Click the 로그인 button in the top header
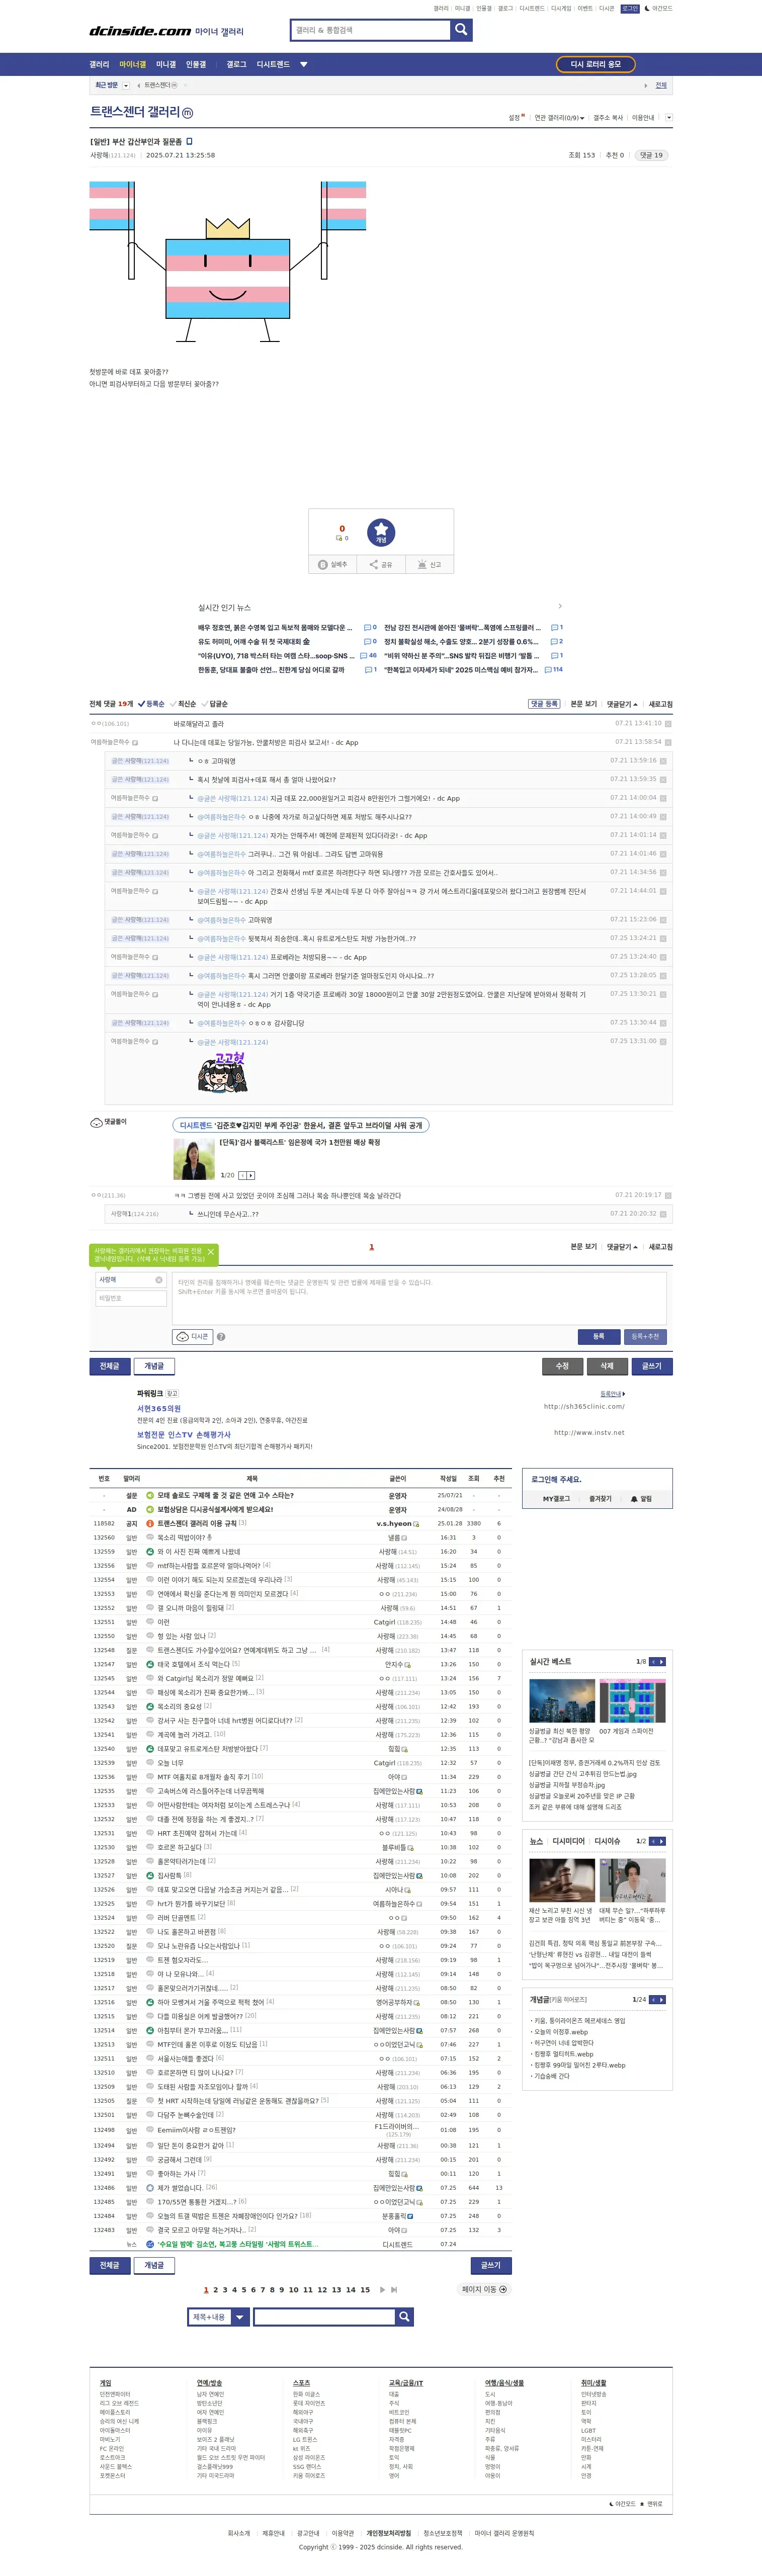 click(x=630, y=8)
